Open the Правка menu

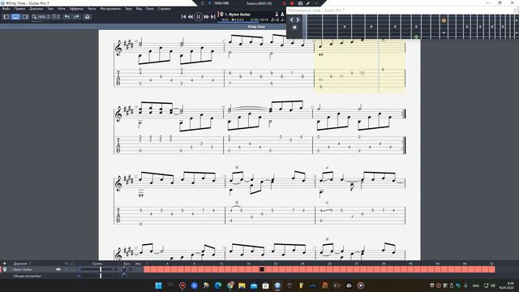[x=19, y=9]
